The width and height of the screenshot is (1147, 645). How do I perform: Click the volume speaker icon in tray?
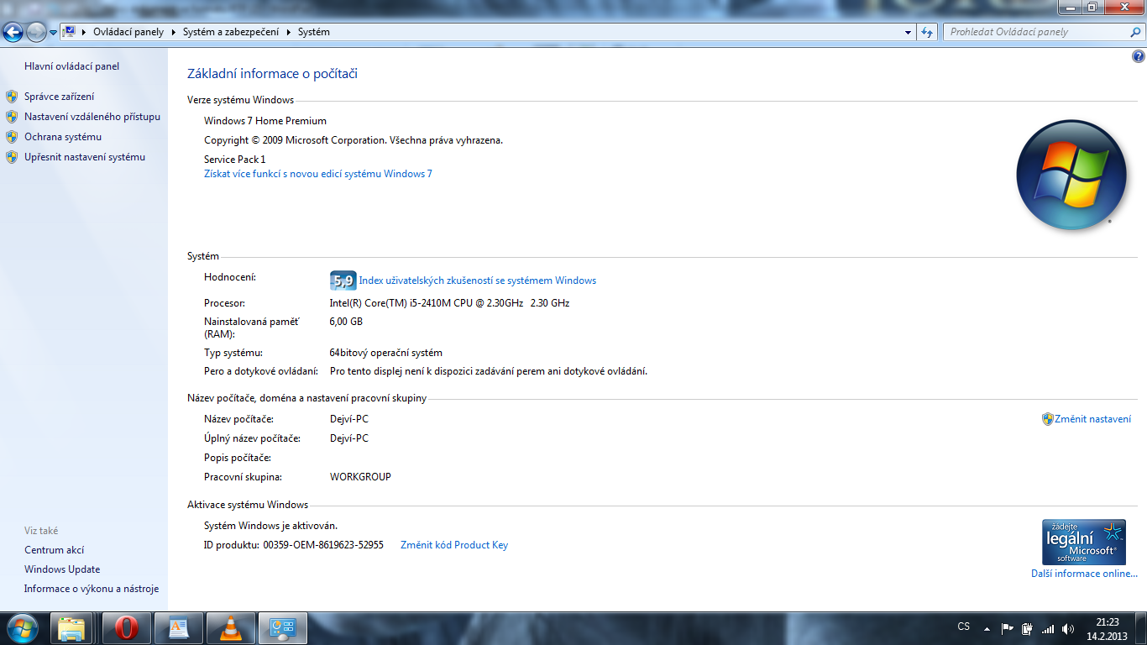tap(1067, 628)
